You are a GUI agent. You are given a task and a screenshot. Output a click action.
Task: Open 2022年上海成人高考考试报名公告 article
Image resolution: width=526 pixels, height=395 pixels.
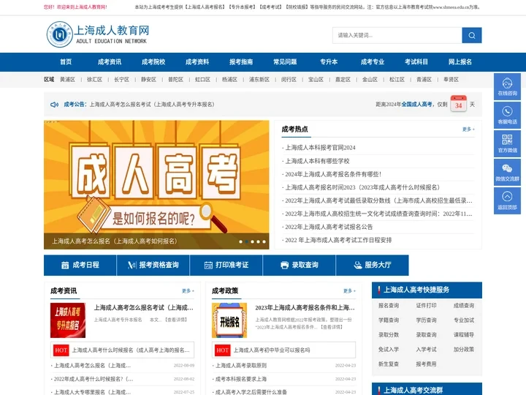pos(329,227)
